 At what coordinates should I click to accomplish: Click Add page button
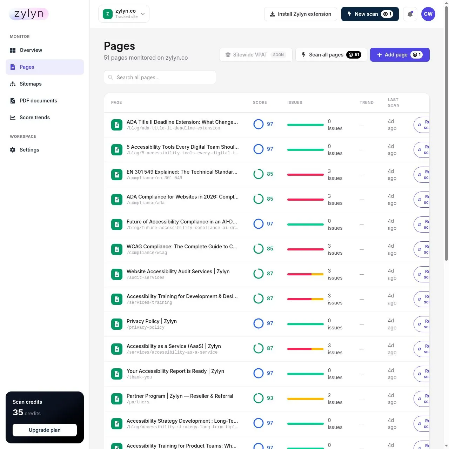point(400,55)
